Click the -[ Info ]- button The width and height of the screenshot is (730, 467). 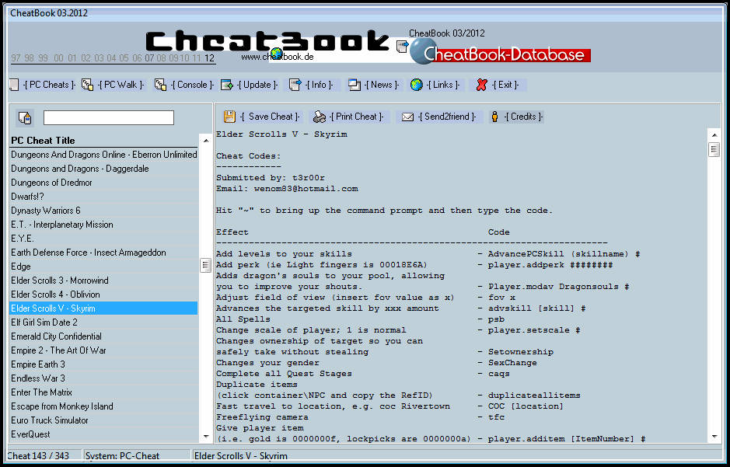tap(319, 85)
